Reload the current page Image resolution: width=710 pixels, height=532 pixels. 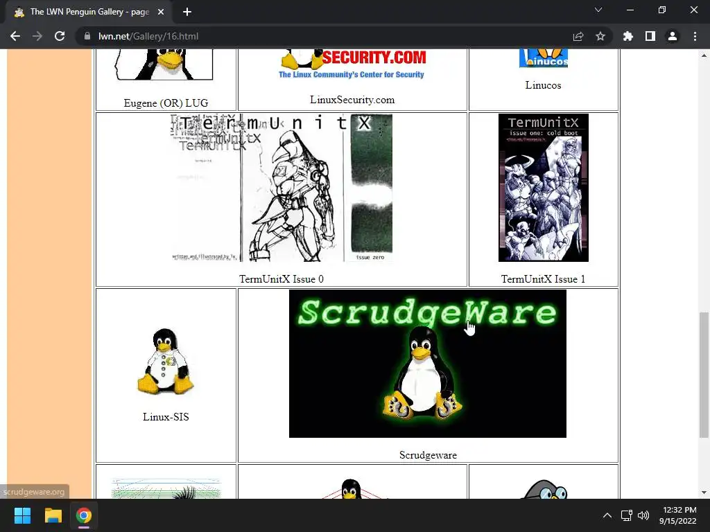tap(60, 36)
